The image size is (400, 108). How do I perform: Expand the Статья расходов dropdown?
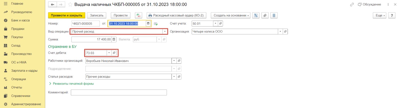174,77
